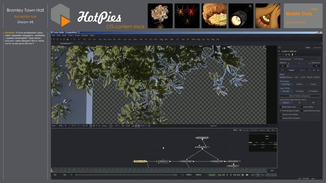Screen dimensions: 326x183
Task: Set Import Mode to 2:3 Pullup
Action: tap(300, 91)
